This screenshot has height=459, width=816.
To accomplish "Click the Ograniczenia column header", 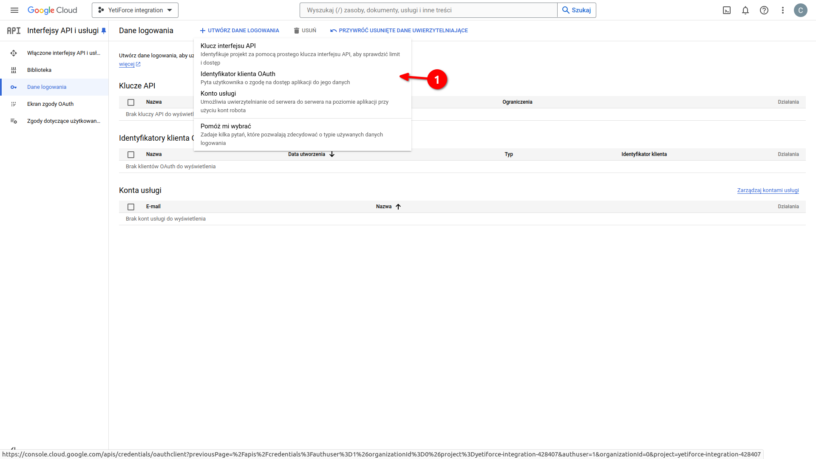I will tap(517, 102).
